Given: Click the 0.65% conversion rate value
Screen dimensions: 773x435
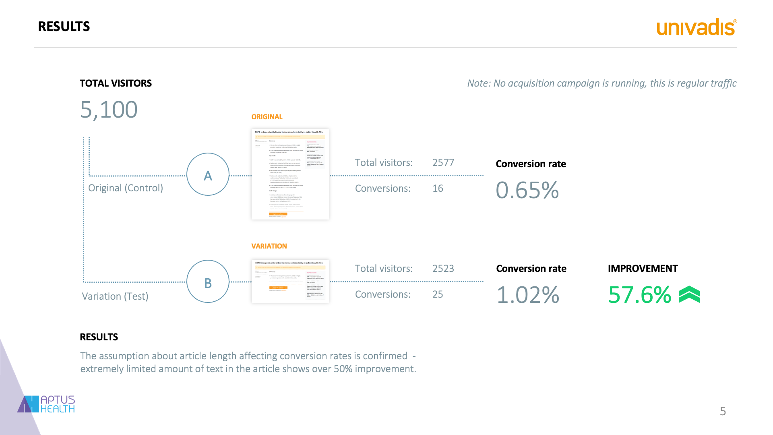Looking at the screenshot, I should pos(527,190).
